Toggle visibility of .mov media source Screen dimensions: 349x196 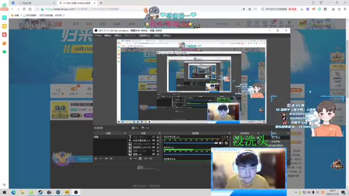(154, 140)
